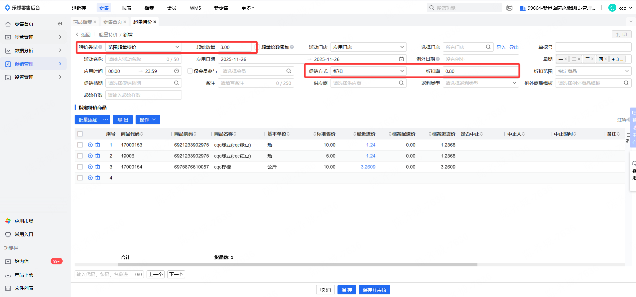Click the add-row plus icon on row 3

click(90, 167)
